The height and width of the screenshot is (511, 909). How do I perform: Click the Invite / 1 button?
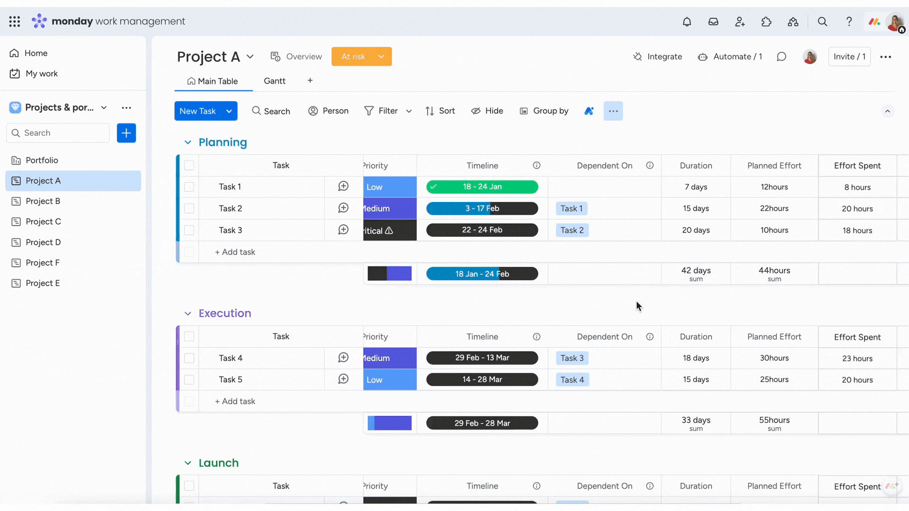(849, 56)
